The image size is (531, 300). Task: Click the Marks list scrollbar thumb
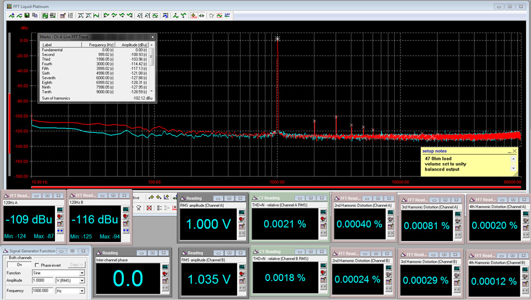pos(151,56)
